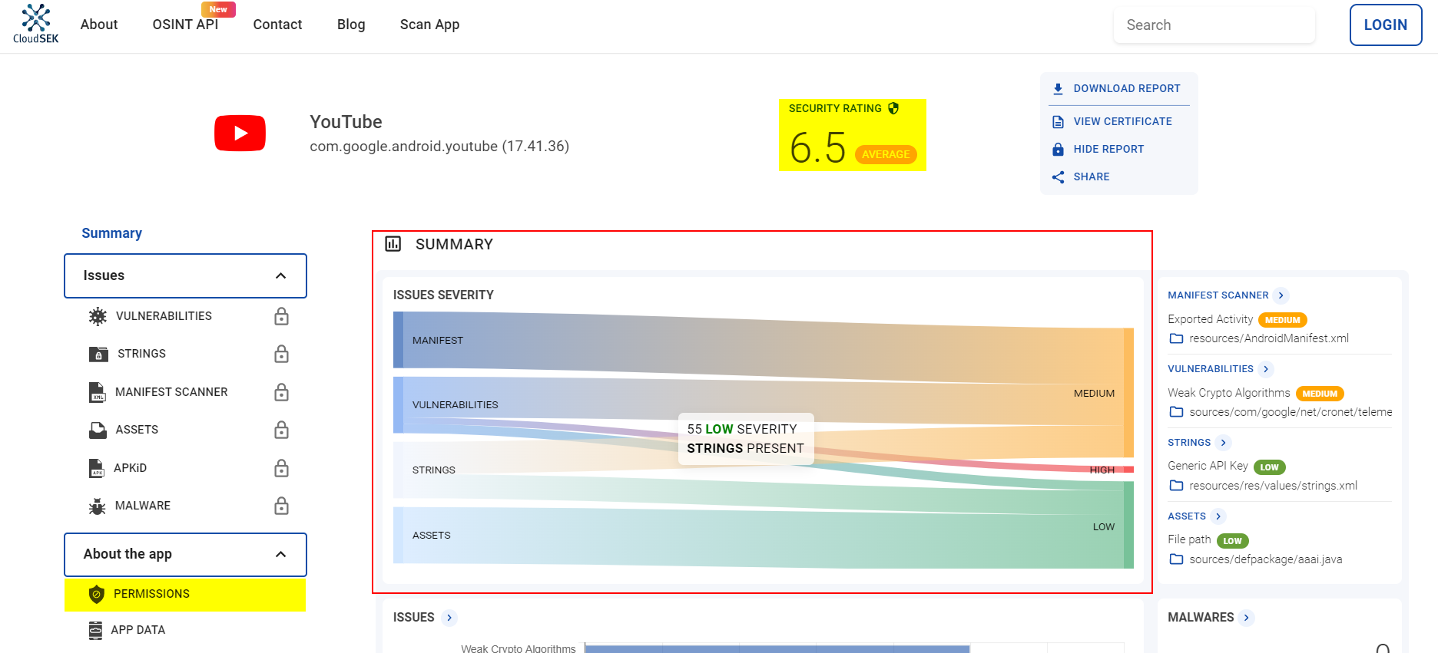Viewport: 1438px width, 653px height.
Task: Click SHARE link
Action: [x=1091, y=177]
